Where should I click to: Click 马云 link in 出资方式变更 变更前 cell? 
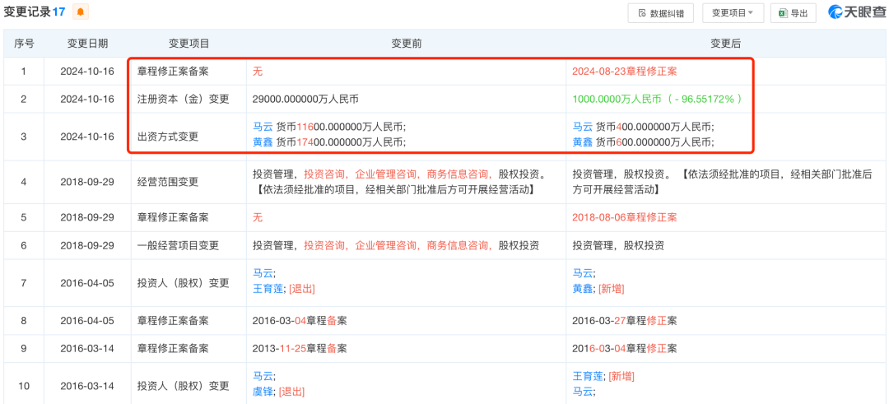point(263,127)
